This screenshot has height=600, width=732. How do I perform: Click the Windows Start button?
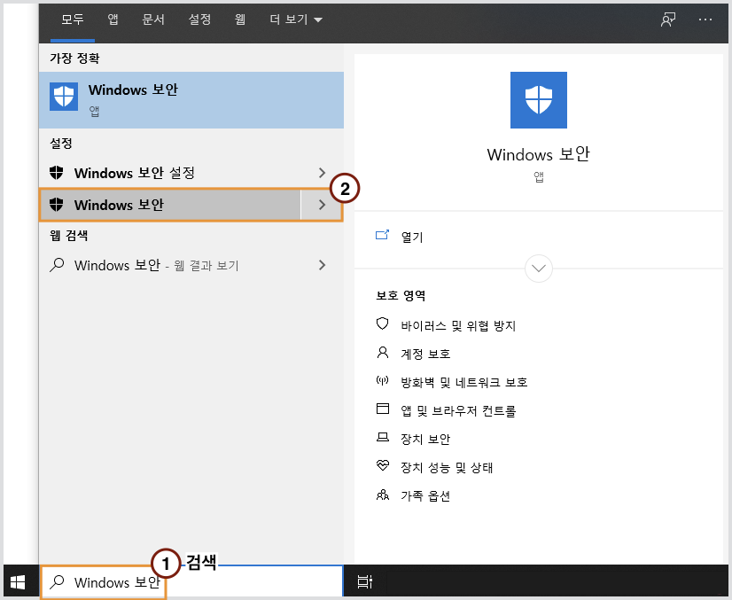pyautogui.click(x=18, y=581)
